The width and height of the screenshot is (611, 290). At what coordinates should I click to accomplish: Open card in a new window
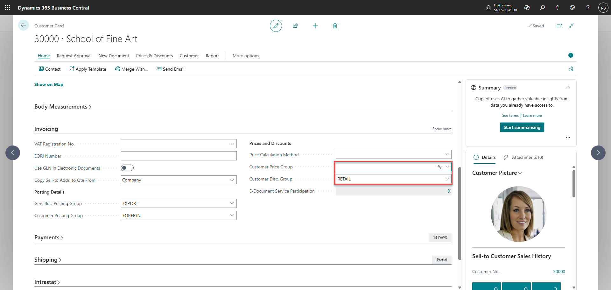click(559, 26)
